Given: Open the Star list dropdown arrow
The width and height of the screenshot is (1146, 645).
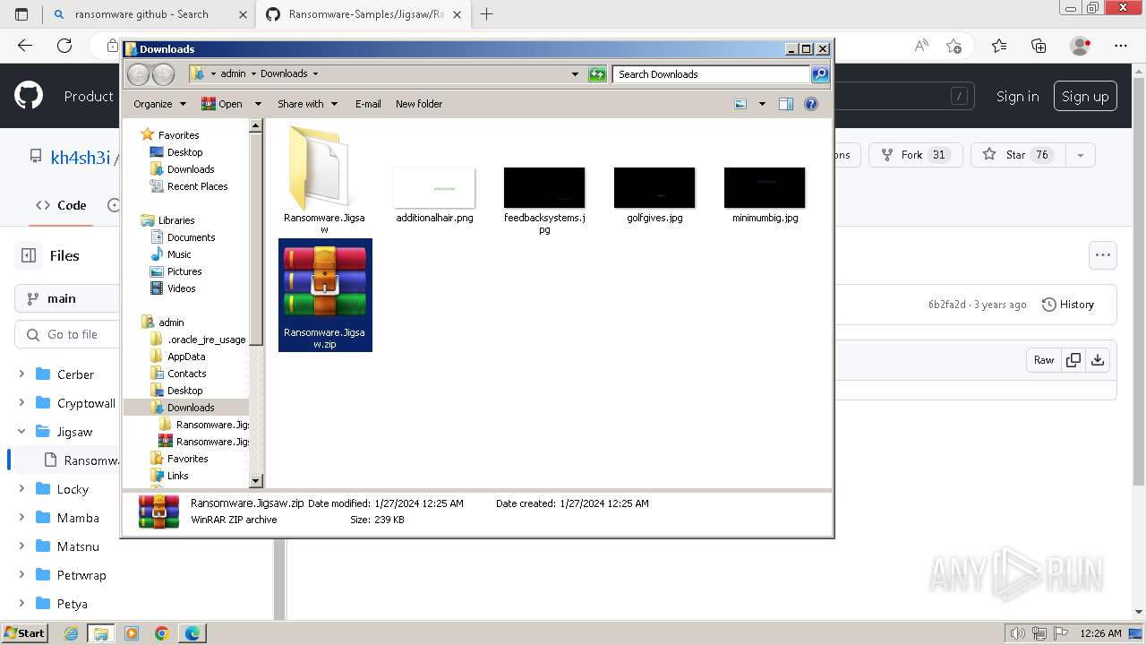Looking at the screenshot, I should pos(1081,155).
